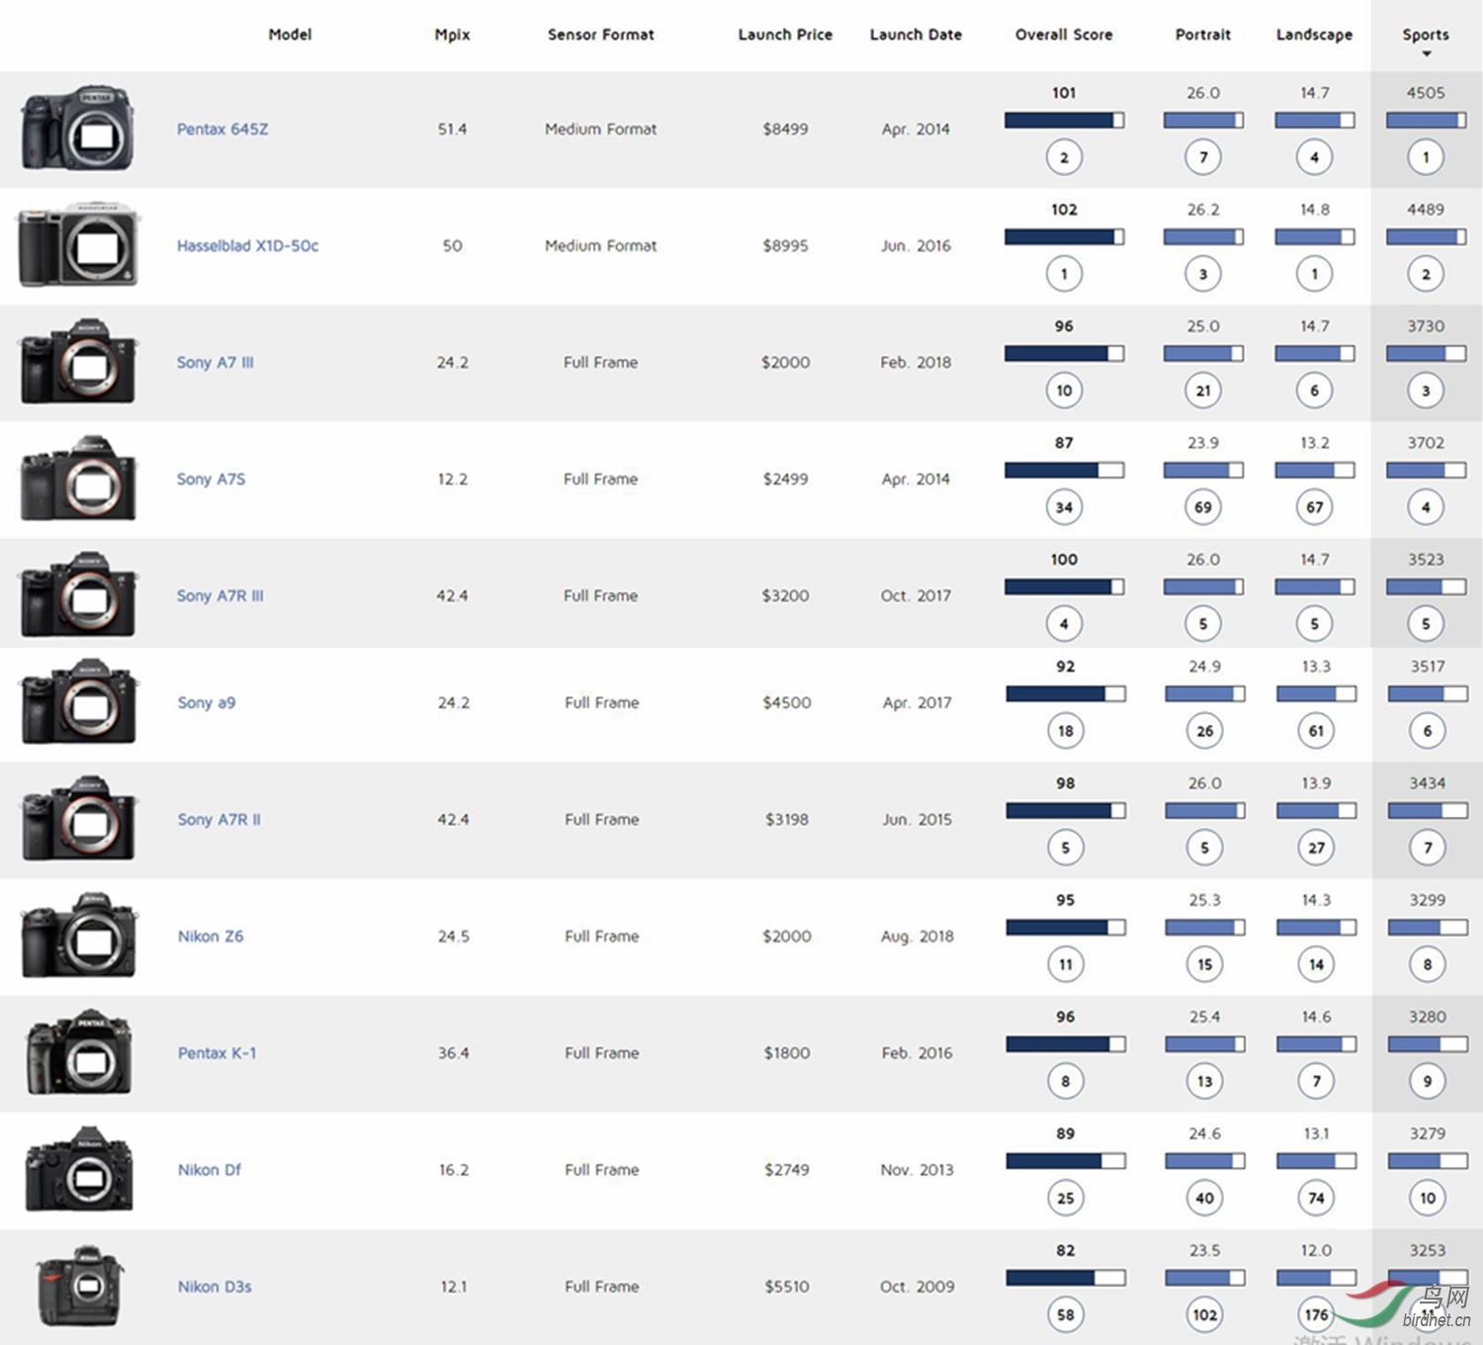Click the $8499 launch price cell
The image size is (1483, 1345).
(x=785, y=129)
